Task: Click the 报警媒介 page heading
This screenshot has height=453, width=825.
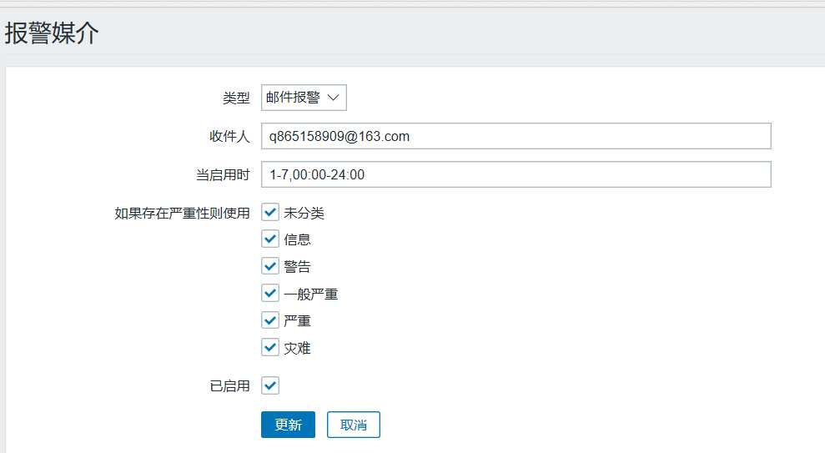Action: pos(52,33)
